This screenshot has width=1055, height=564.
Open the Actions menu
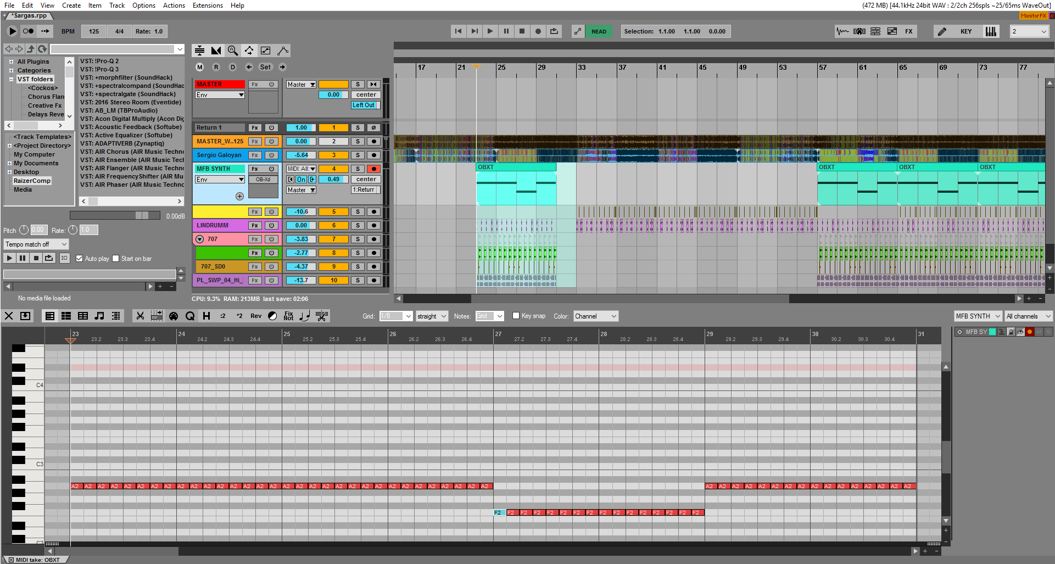(174, 5)
